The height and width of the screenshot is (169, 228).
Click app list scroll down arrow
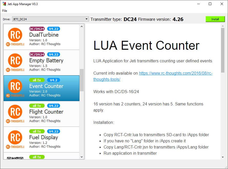pyautogui.click(x=82, y=157)
